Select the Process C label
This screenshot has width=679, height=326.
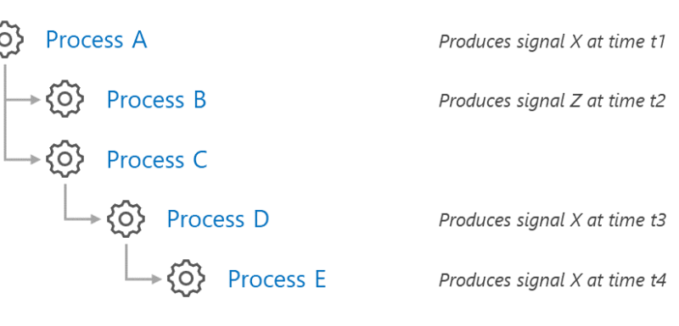[157, 160]
